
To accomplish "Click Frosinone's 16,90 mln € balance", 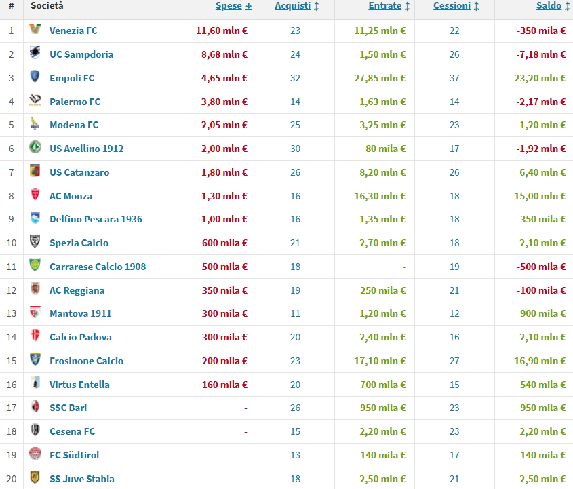I will [x=540, y=361].
